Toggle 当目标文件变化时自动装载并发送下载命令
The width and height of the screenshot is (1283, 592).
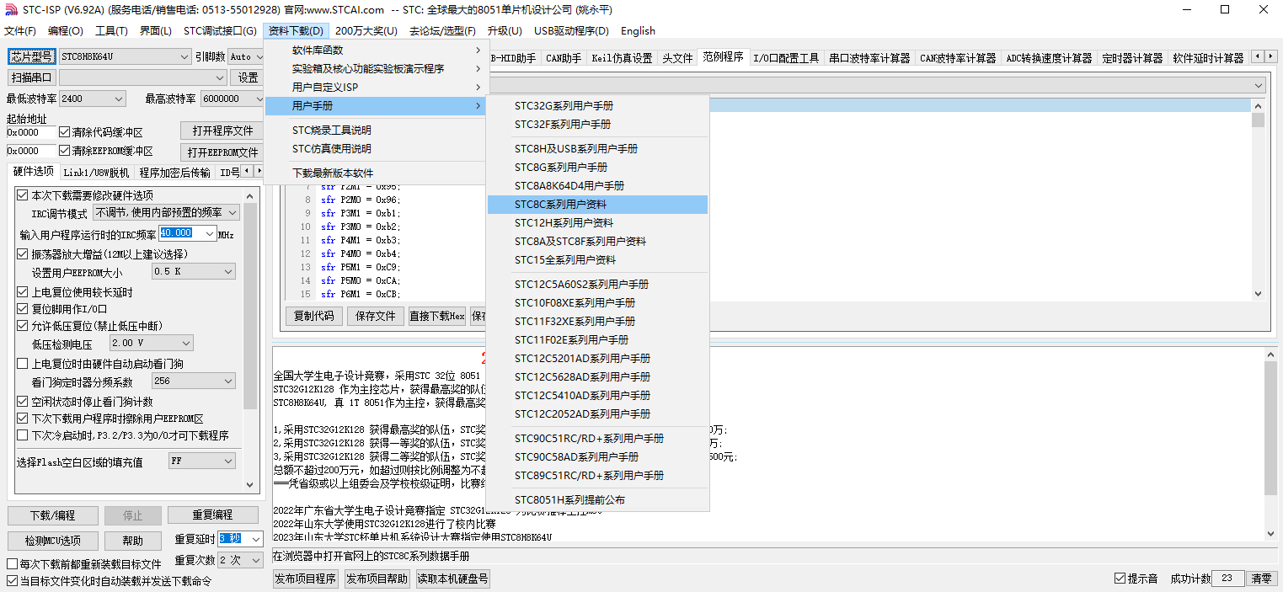pyautogui.click(x=13, y=581)
